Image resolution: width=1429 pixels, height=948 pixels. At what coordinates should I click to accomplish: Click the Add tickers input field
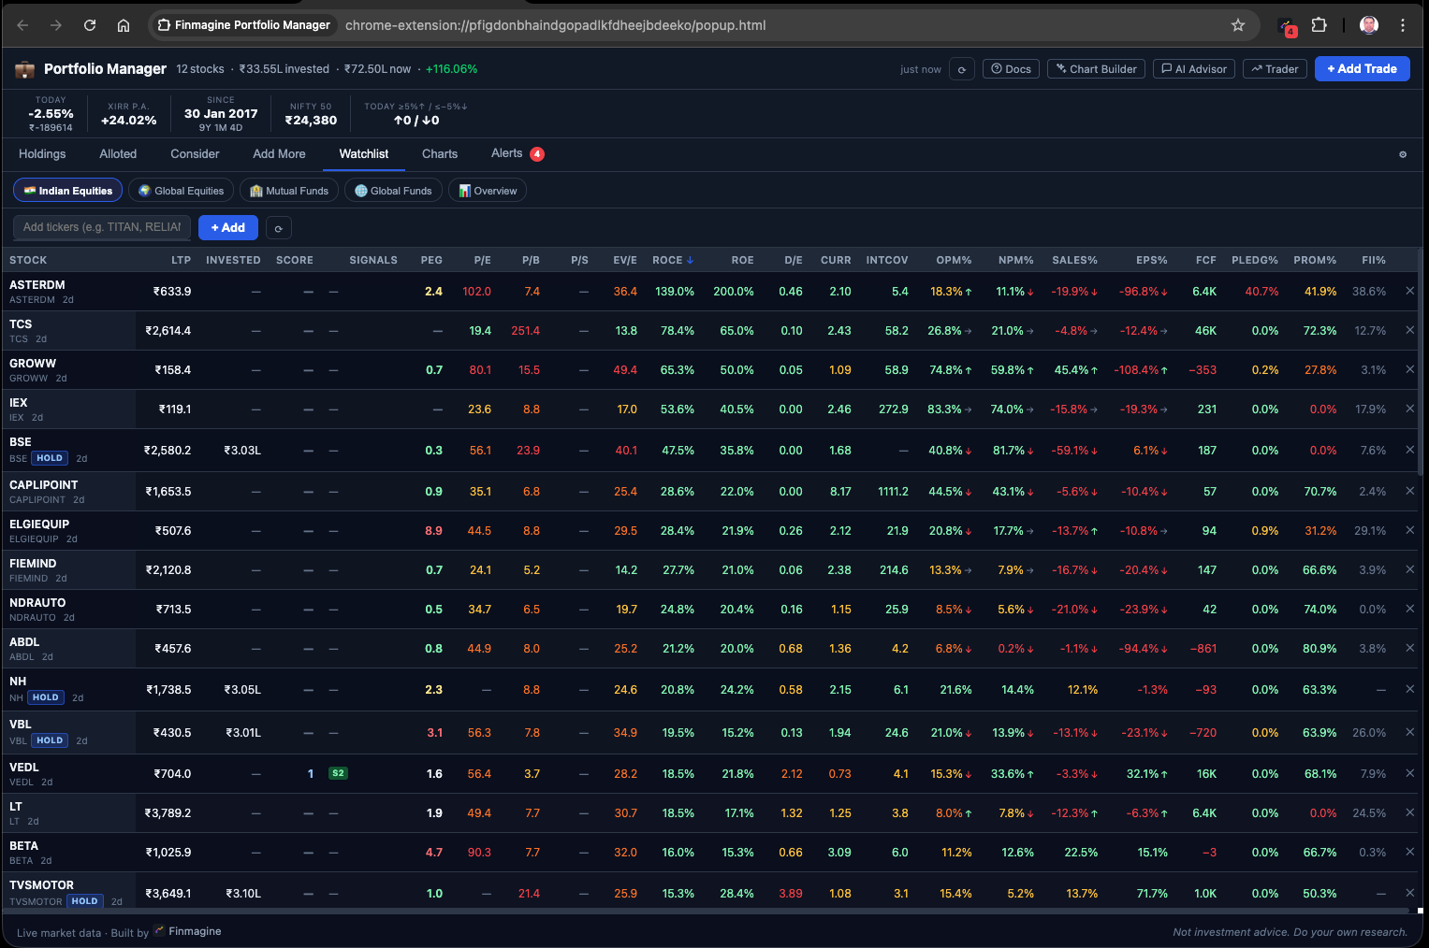click(x=101, y=227)
